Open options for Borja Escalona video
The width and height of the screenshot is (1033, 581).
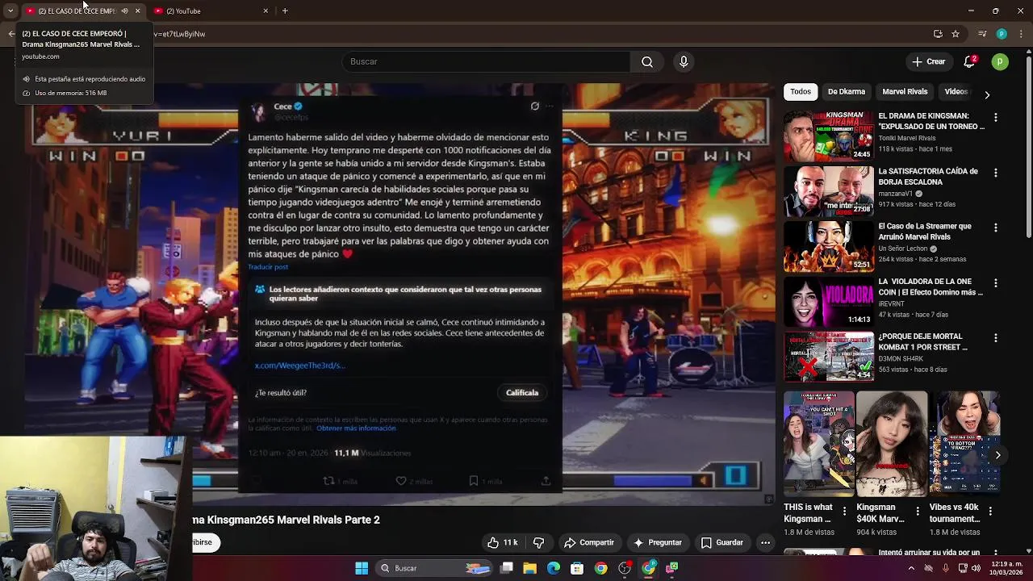pyautogui.click(x=995, y=173)
